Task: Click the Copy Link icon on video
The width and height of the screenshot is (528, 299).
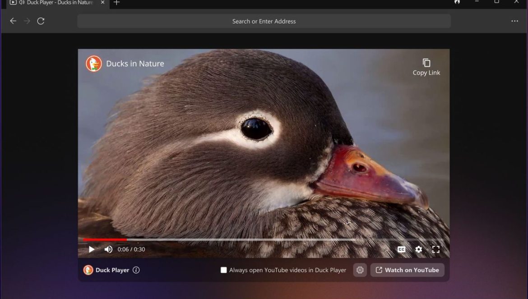Action: pos(426,67)
